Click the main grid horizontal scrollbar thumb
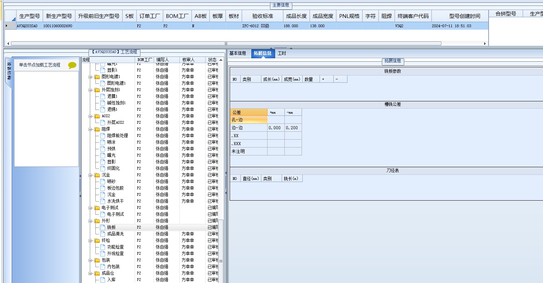 coord(226,43)
